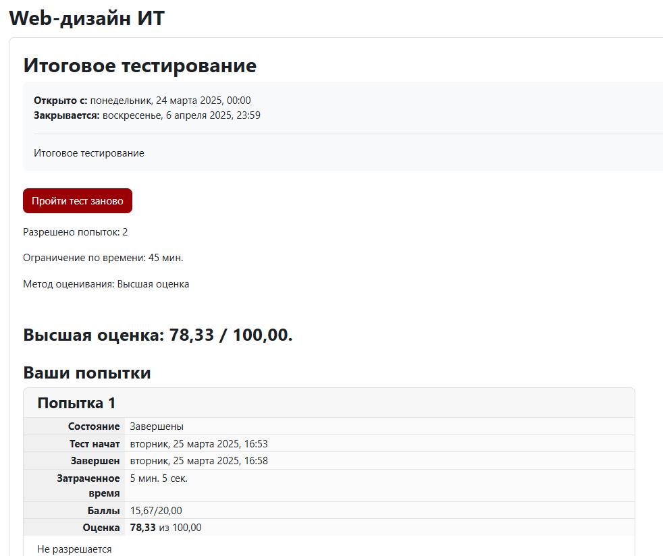
Task: Click the 'Итоговое тестирование' description text
Action: (89, 153)
